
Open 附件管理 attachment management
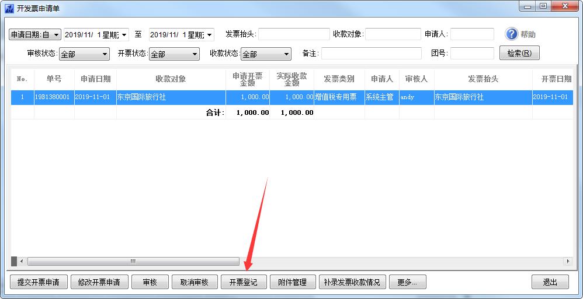pyautogui.click(x=293, y=282)
